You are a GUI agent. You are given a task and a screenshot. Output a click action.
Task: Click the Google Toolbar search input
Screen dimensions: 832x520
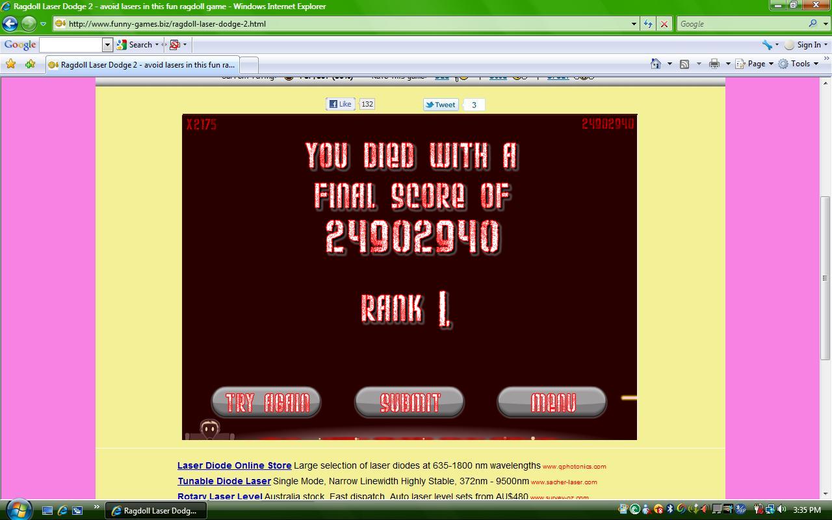point(71,45)
